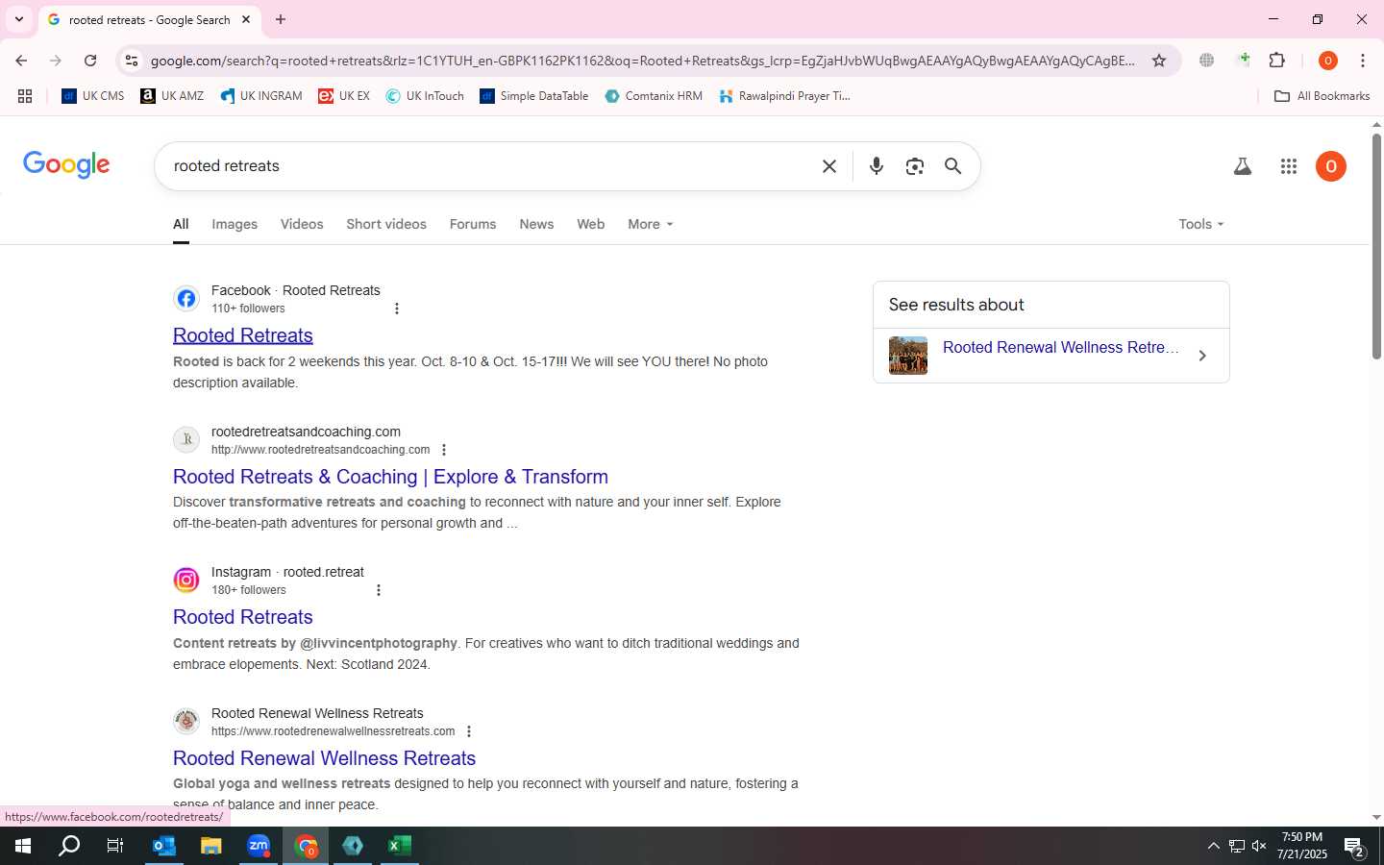Switch to News tab

click(x=536, y=224)
